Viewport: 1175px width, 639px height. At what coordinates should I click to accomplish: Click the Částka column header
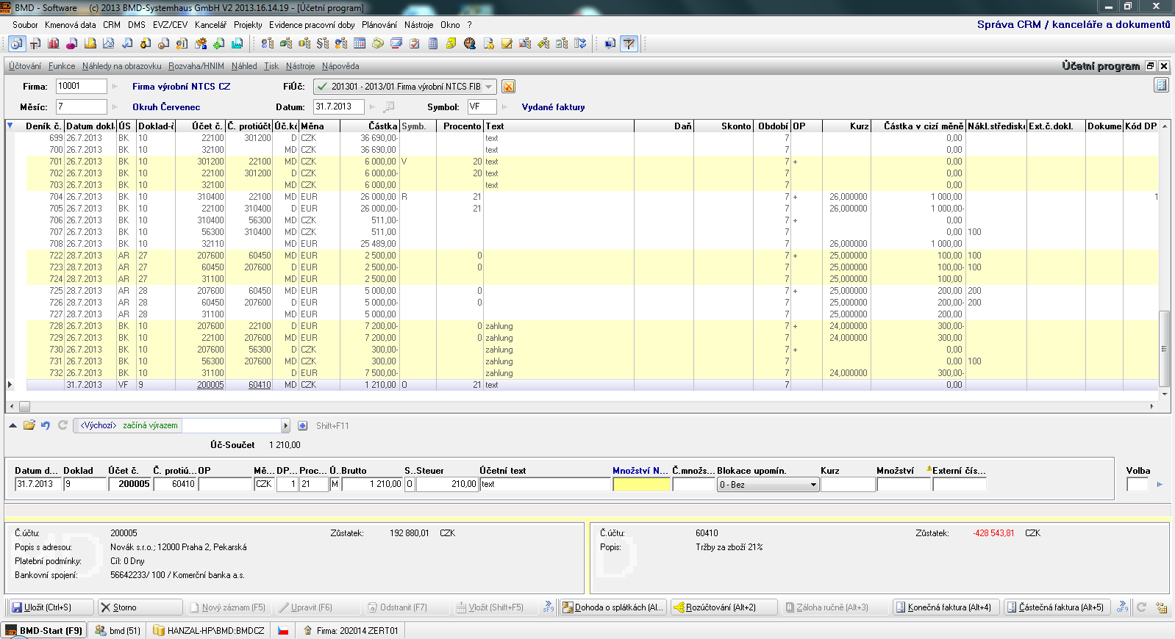[369, 126]
